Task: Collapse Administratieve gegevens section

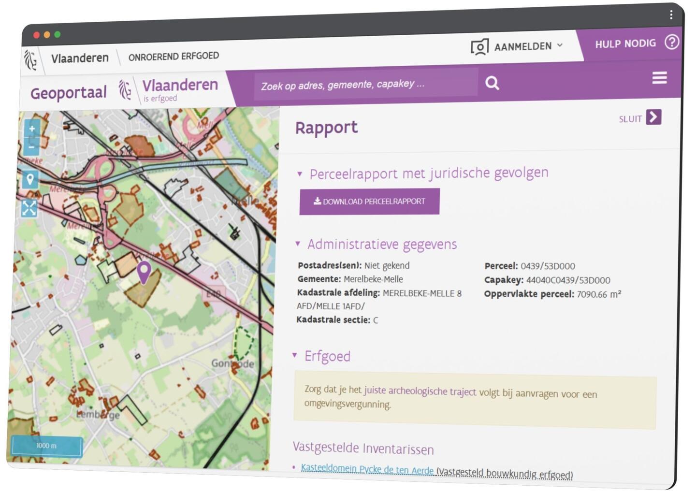Action: point(298,244)
